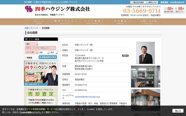
Task: Expand the エリア/駅 dropdown
Action: (x=32, y=52)
